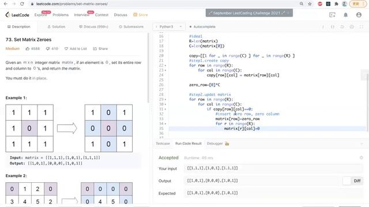Open the red circular browser extension
This screenshot has height=207, width=369.
click(x=320, y=4)
